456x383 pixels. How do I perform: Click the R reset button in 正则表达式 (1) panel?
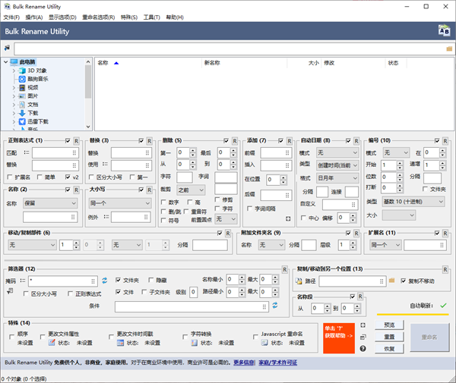pyautogui.click(x=76, y=141)
